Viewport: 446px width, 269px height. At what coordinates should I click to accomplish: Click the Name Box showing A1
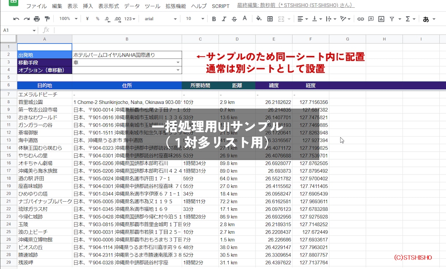coord(19,30)
